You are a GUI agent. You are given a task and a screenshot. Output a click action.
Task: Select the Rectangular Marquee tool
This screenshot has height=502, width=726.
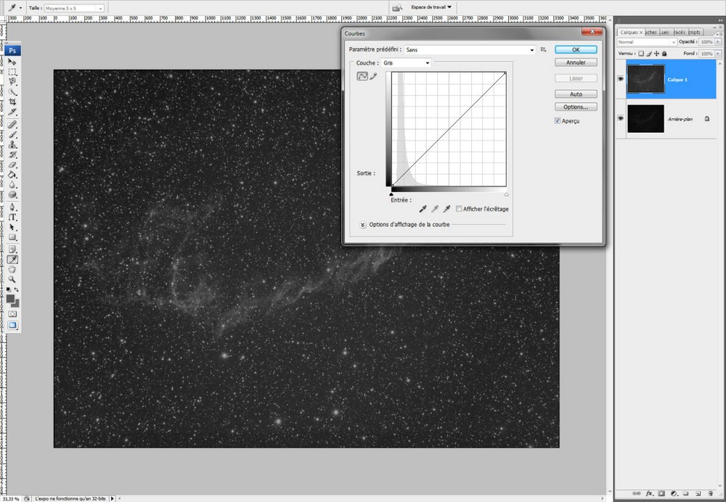(12, 72)
